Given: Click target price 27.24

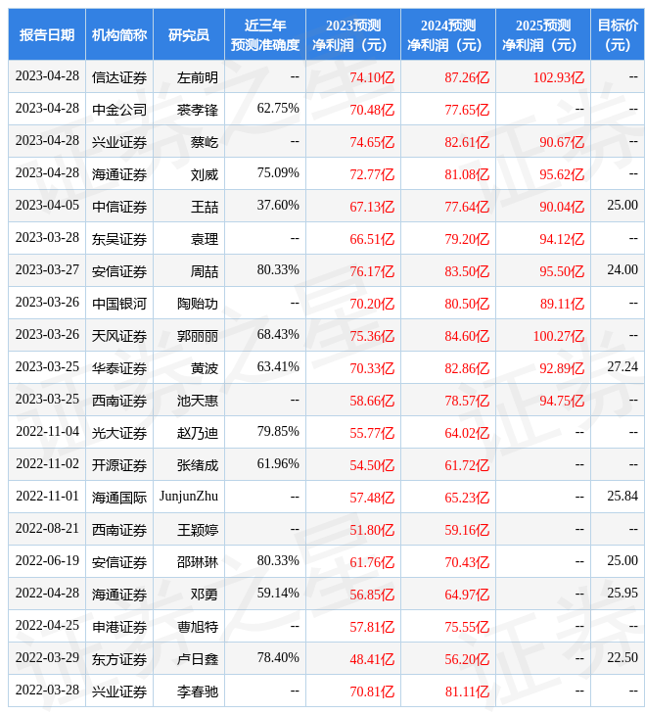Looking at the screenshot, I should tap(622, 366).
